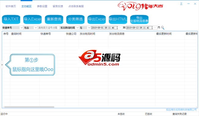Click the 查询时间 column header
This screenshot has width=199, height=116.
[16, 34]
